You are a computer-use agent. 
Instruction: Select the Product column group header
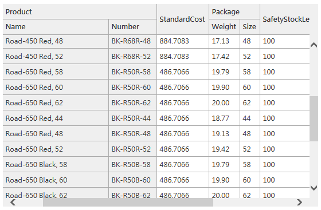point(80,11)
